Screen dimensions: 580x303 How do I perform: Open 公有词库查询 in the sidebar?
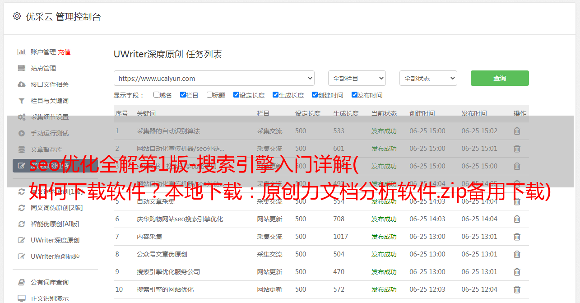click(x=50, y=282)
